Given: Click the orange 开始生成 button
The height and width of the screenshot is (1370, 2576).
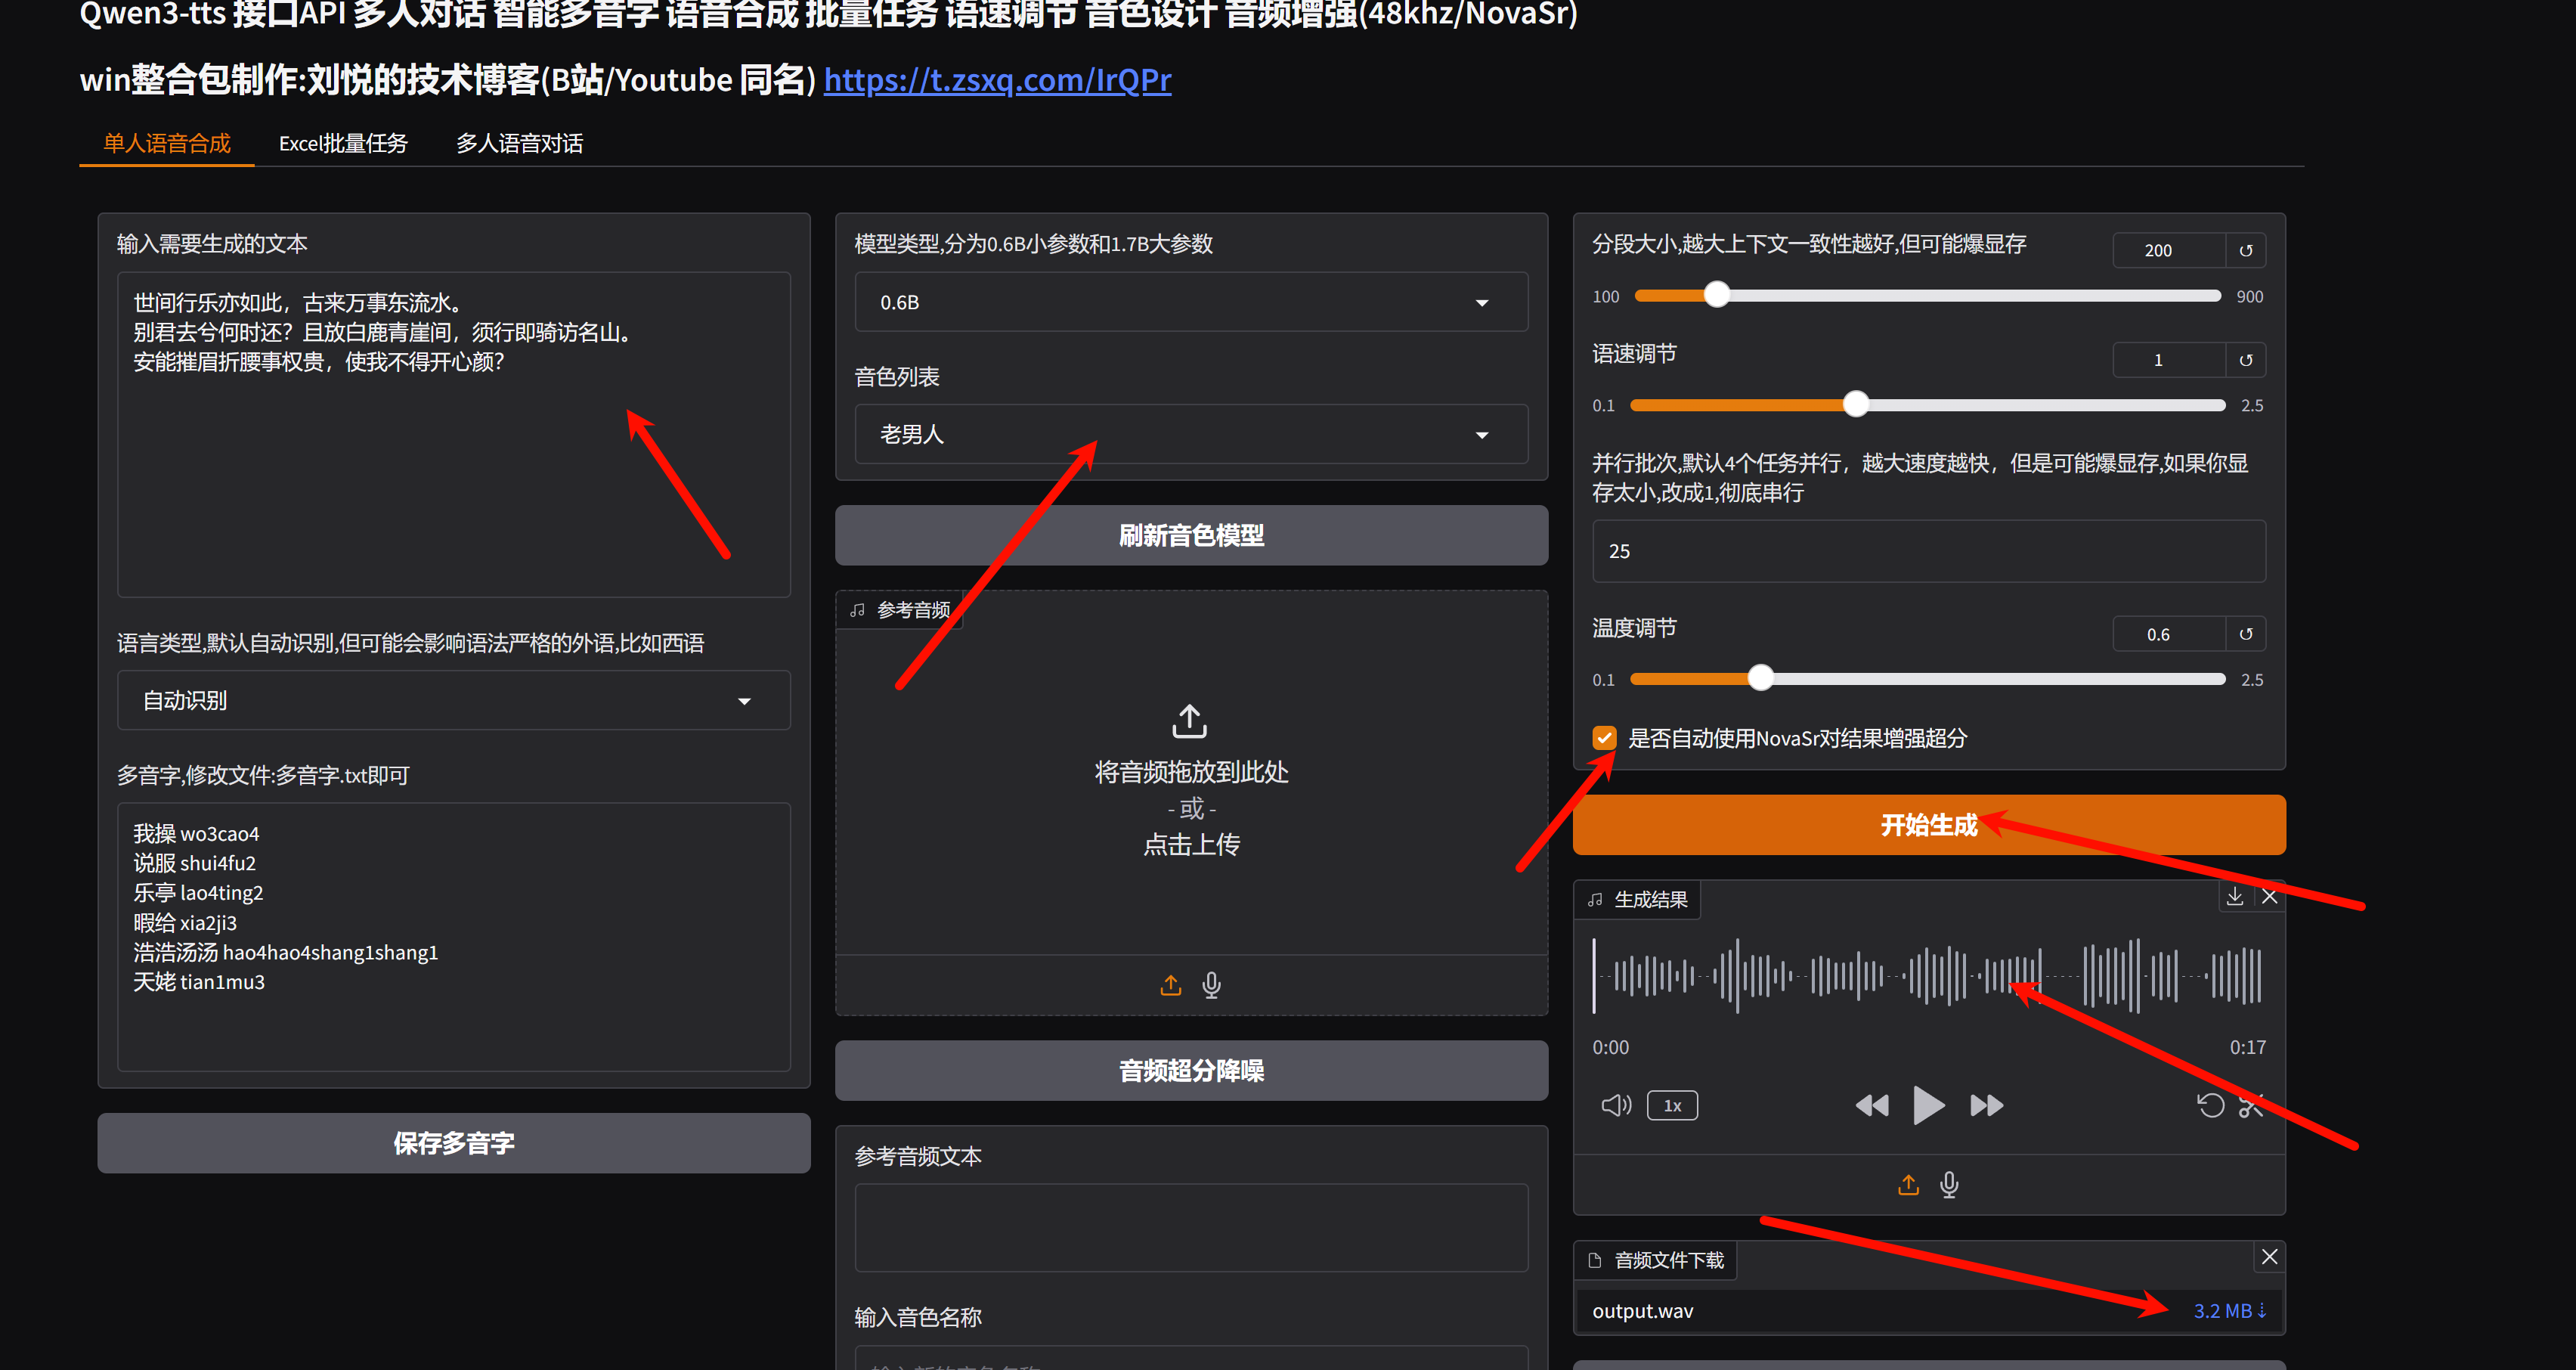Looking at the screenshot, I should 1928,825.
